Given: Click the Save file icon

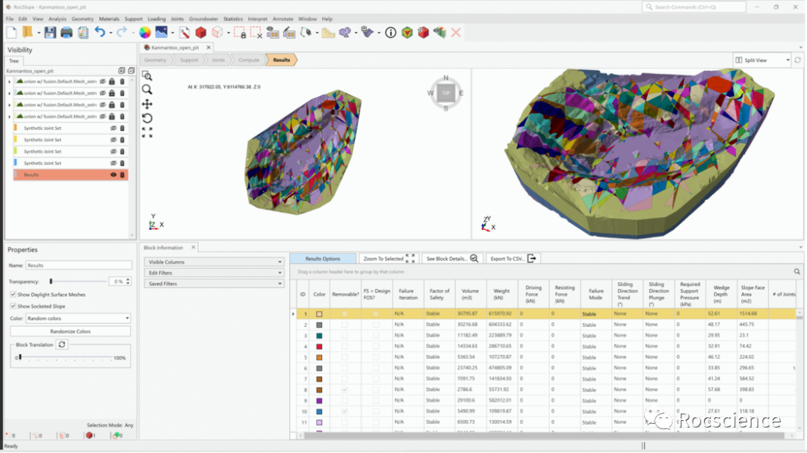Looking at the screenshot, I should coord(49,33).
